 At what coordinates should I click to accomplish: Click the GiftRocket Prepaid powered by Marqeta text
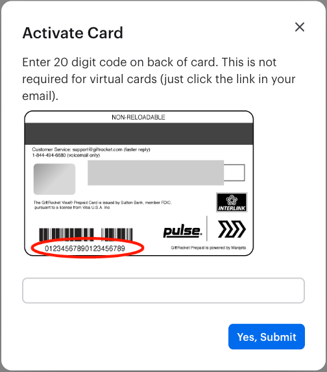(208, 248)
